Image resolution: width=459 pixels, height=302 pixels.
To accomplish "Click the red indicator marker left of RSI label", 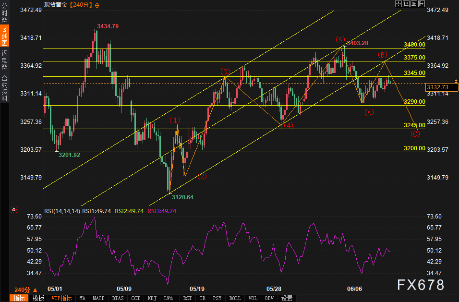I will point(14,210).
